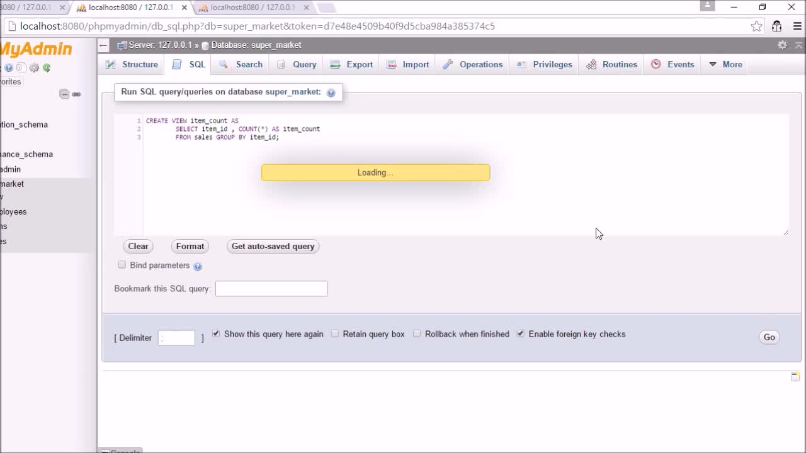Collapse all in navigation tree
This screenshot has height=453, width=806.
(x=64, y=94)
